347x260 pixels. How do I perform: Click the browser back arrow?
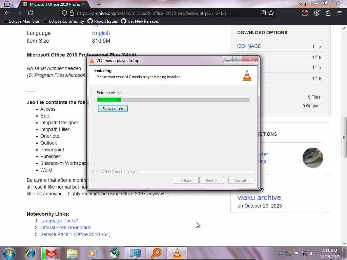click(x=7, y=13)
